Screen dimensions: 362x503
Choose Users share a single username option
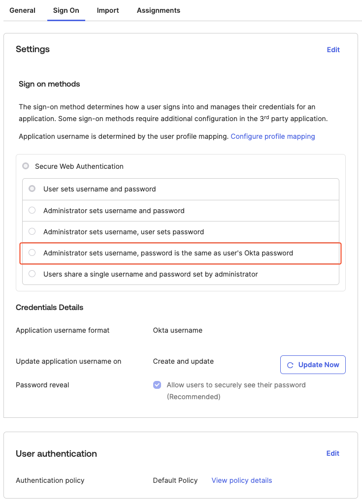[x=32, y=274]
